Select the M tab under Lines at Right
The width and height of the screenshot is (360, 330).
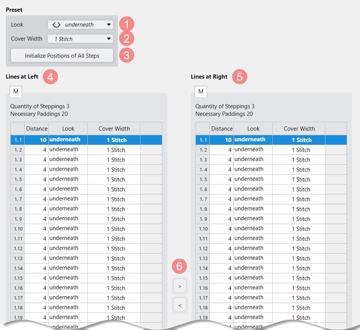tap(200, 91)
